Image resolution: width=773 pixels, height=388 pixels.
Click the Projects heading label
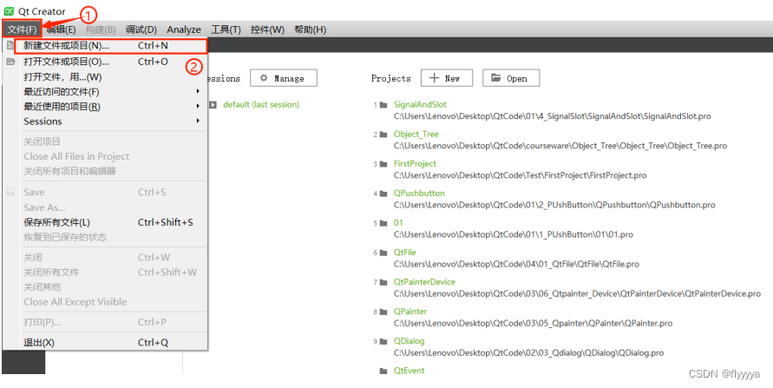(391, 78)
